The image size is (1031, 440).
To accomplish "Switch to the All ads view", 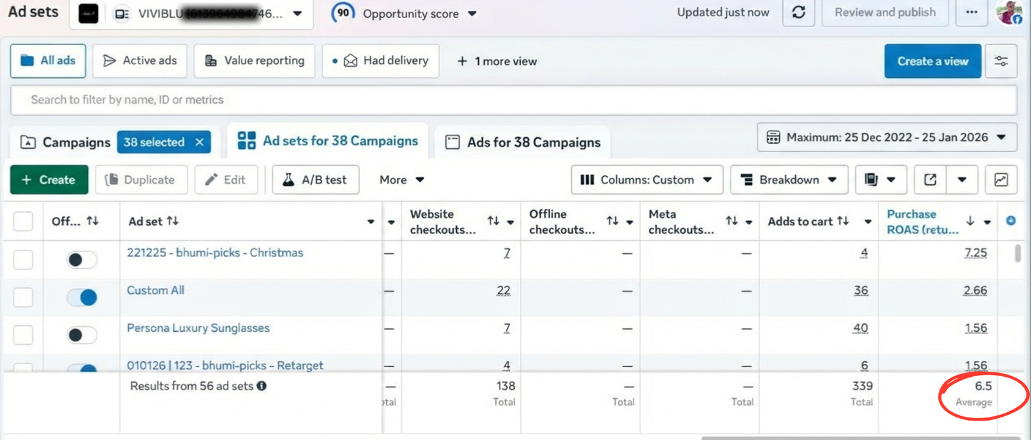I will click(x=48, y=61).
